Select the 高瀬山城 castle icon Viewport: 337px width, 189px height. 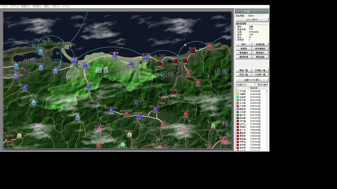tap(16, 66)
